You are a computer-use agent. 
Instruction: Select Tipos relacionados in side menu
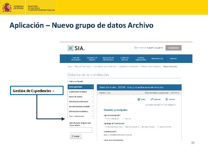81,116
